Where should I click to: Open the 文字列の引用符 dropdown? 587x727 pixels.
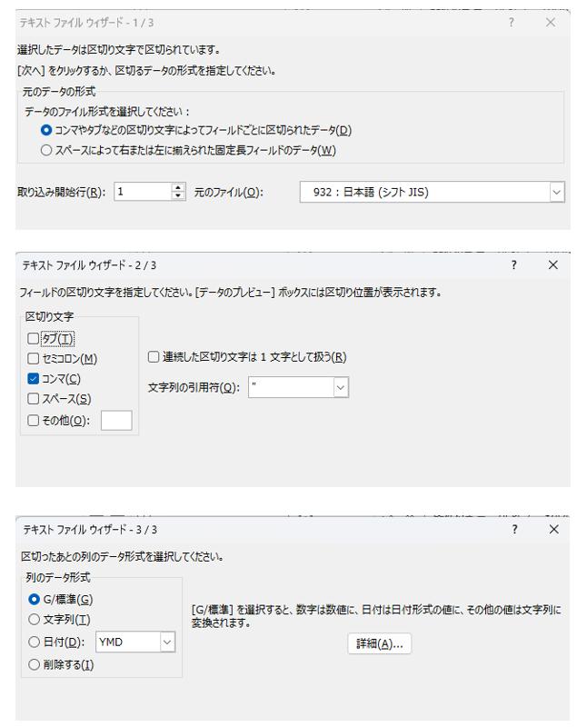[341, 388]
